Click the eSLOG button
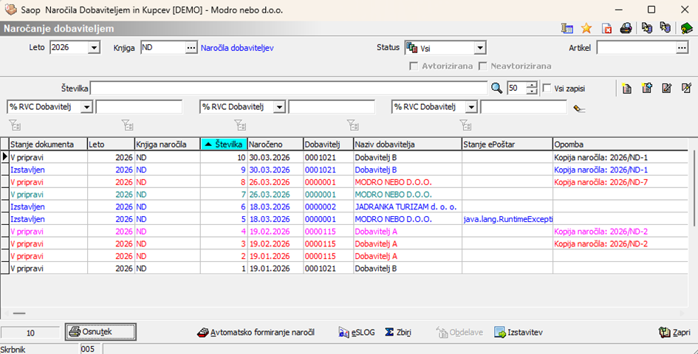Image resolution: width=698 pixels, height=354 pixels. tap(357, 332)
